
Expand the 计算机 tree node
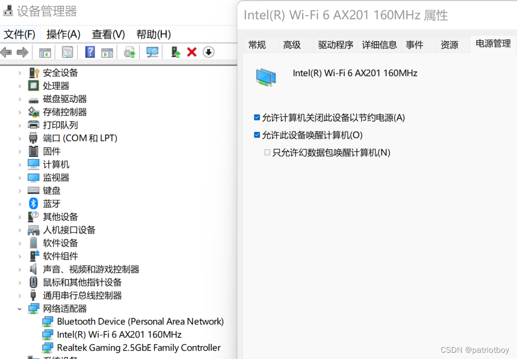[20, 165]
